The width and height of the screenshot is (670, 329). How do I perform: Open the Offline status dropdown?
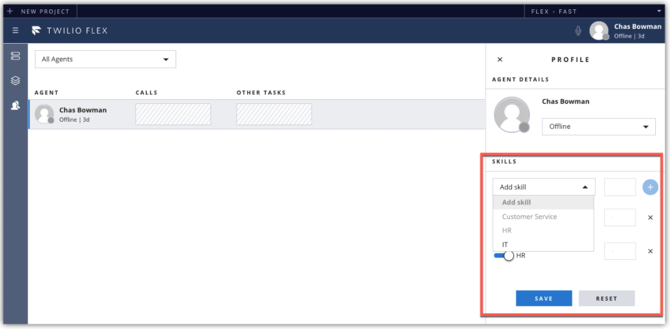click(x=598, y=127)
